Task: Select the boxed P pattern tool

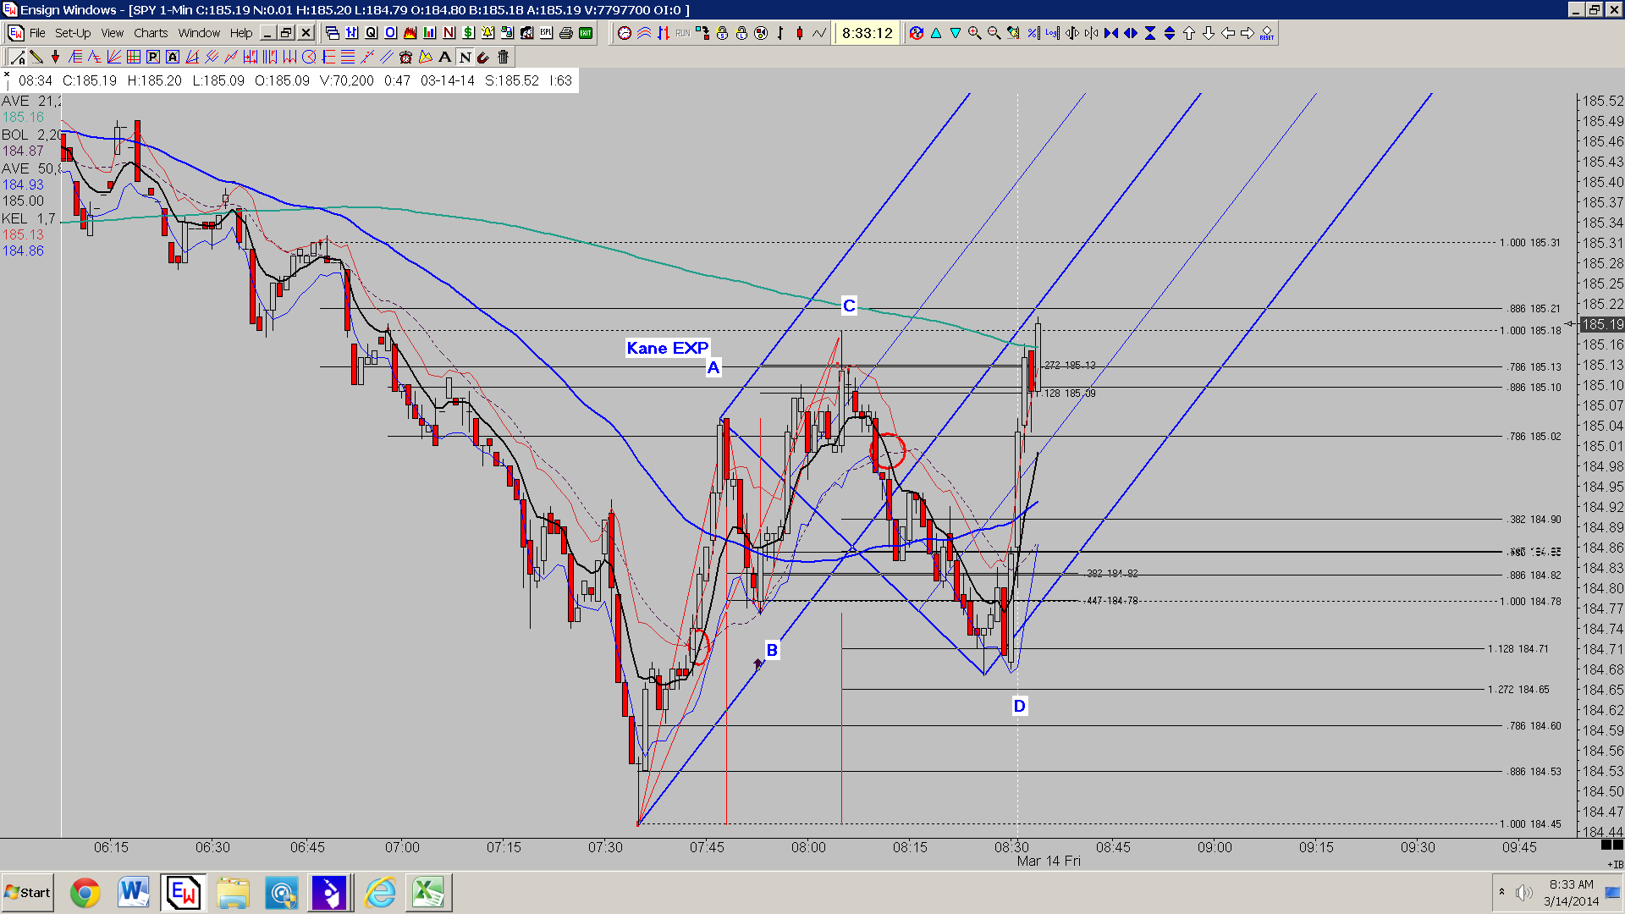Action: pos(153,57)
